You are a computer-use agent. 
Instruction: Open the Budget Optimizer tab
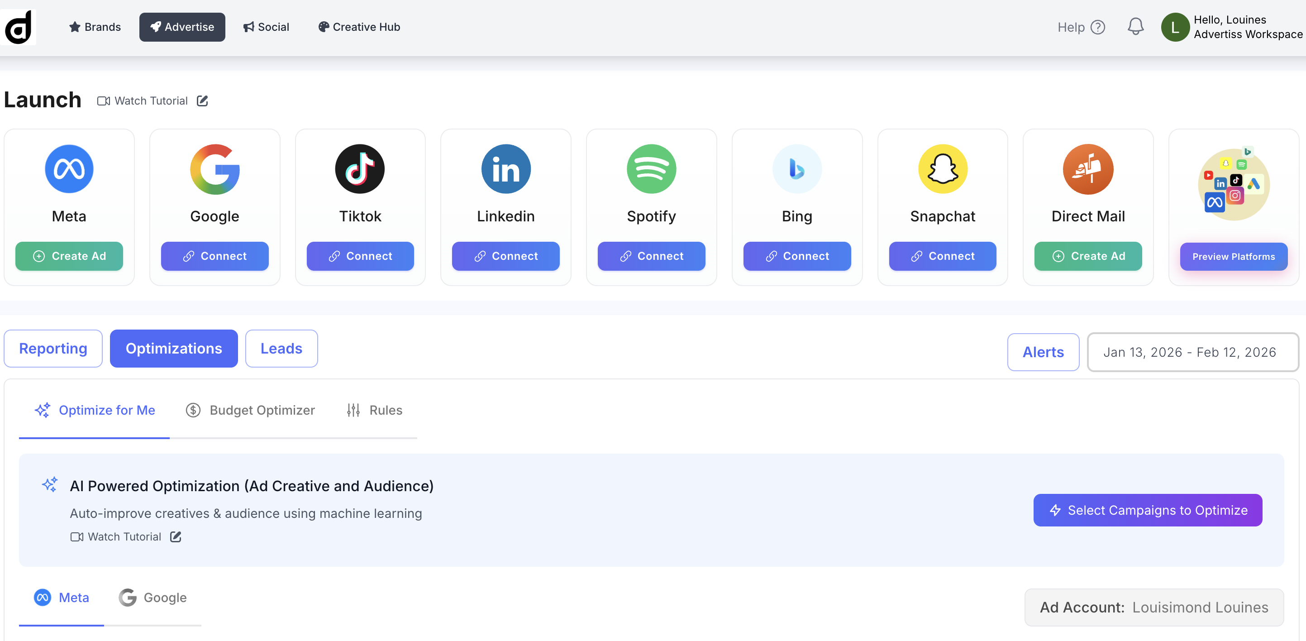(x=250, y=410)
